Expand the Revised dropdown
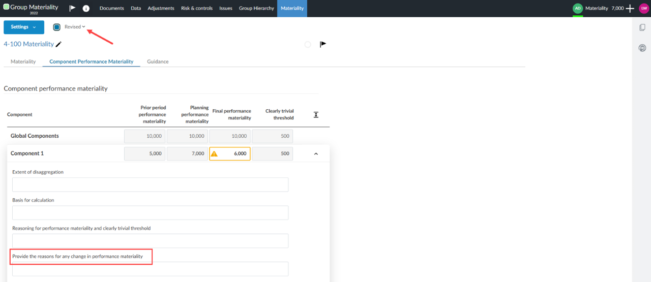Image resolution: width=651 pixels, height=282 pixels. click(75, 27)
